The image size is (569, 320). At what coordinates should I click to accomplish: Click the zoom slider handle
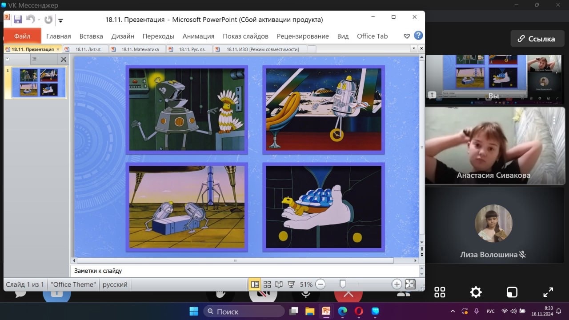342,284
